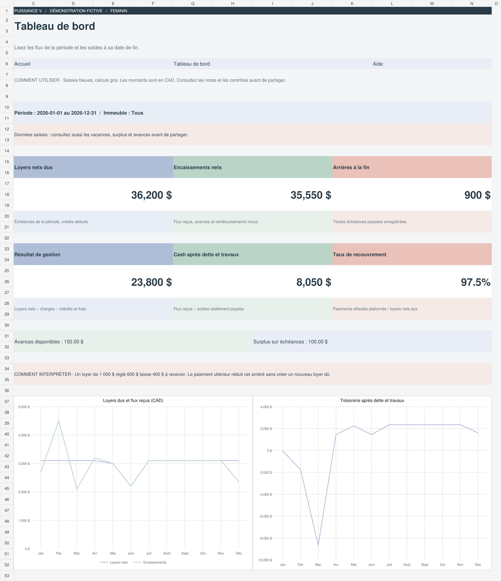Click the Cash après dette et travaux header
501x581 pixels.
pos(253,255)
